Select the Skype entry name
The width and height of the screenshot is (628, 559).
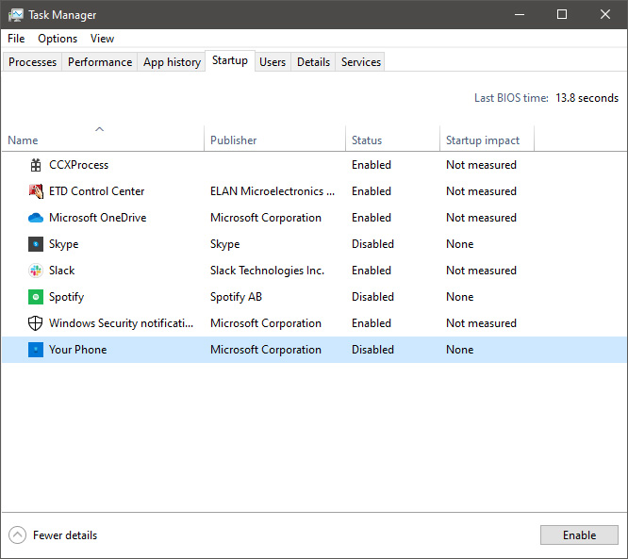[x=64, y=244]
